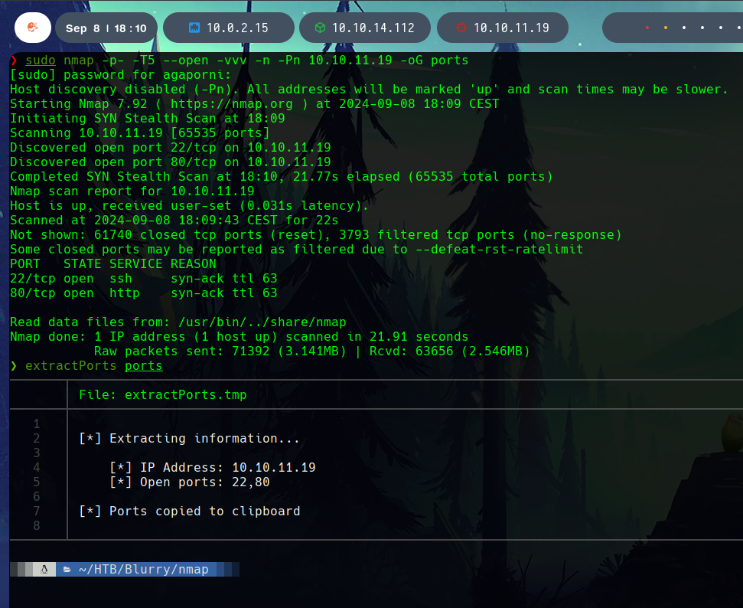Select the yellow workspace dot
This screenshot has height=608, width=743.
[666, 28]
